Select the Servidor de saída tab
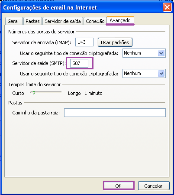 click(x=63, y=21)
